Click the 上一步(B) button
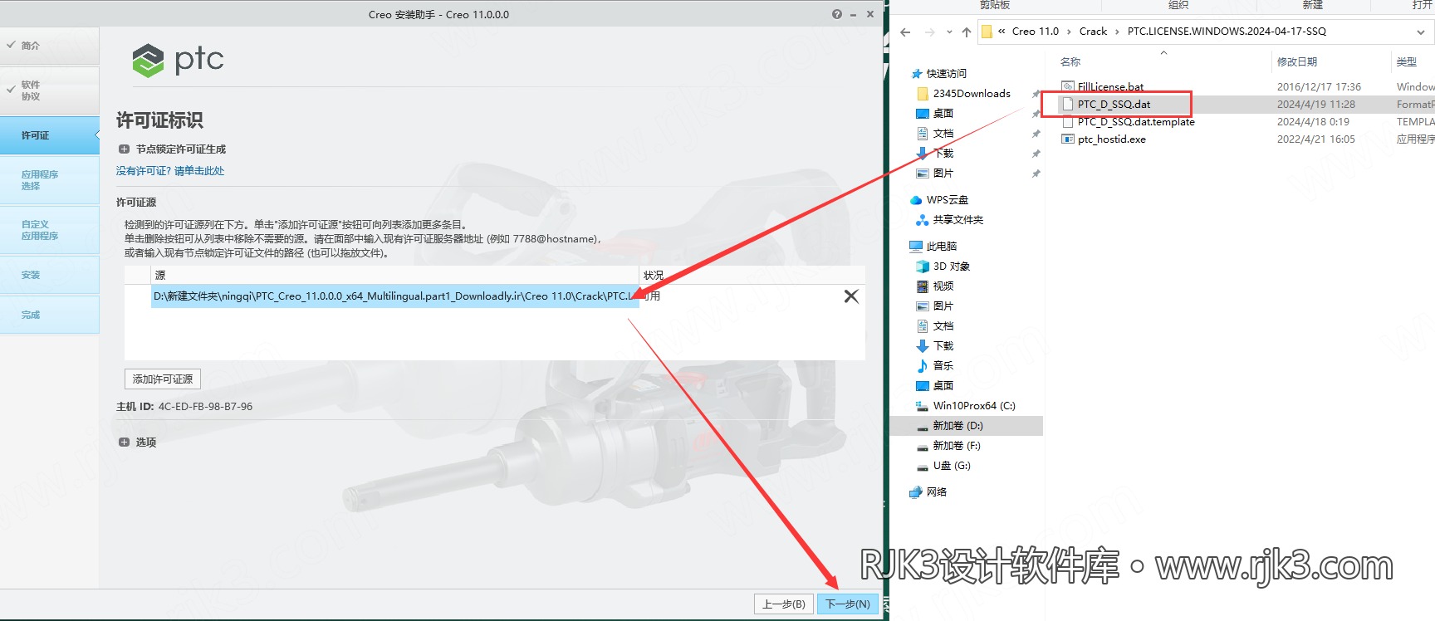Screen dimensions: 1435x621 [784, 604]
